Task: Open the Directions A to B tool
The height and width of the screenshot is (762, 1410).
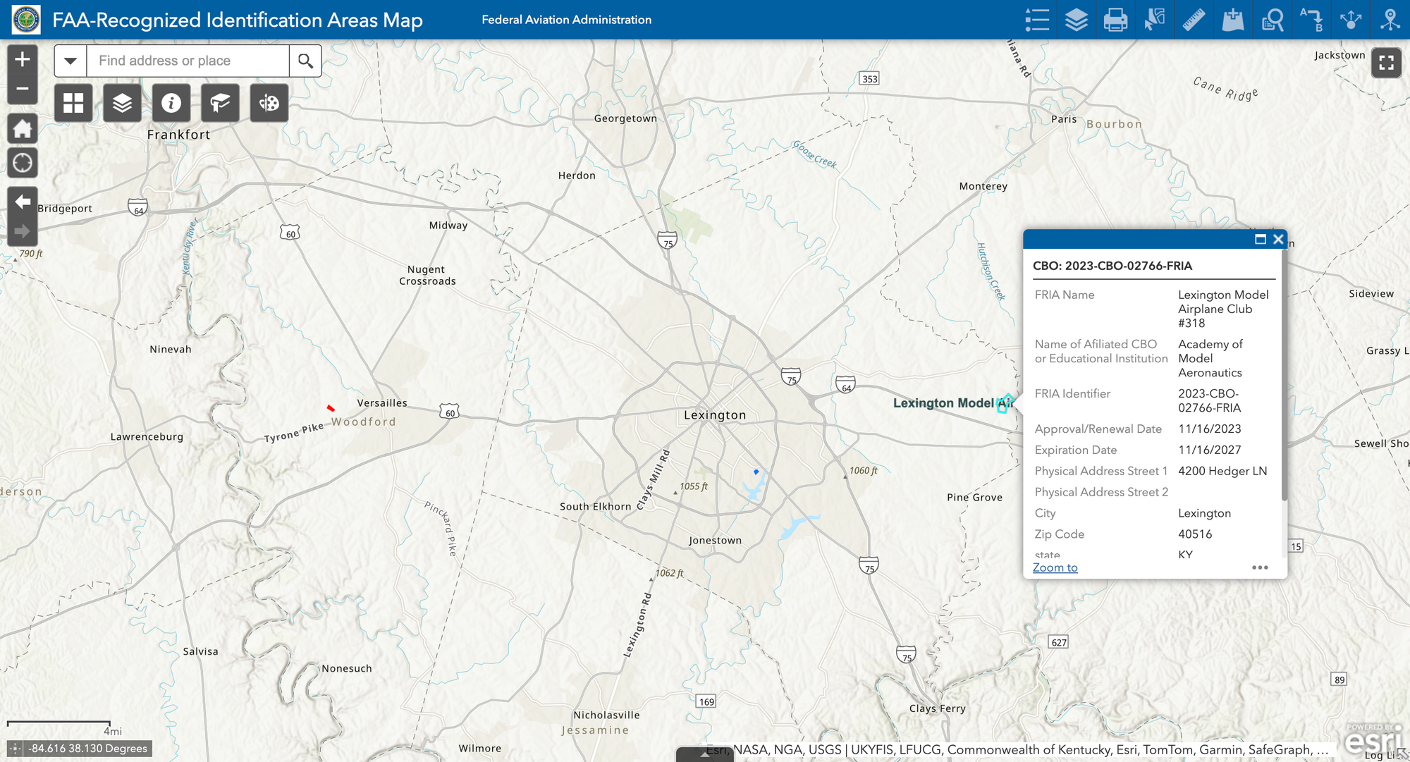Action: [x=1311, y=20]
